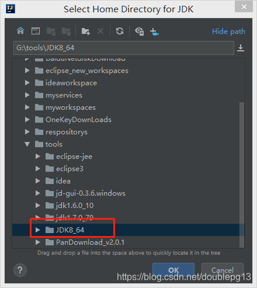The width and height of the screenshot is (257, 288).
Task: Click the folder icon beside jdk1.6.0_10
Action: pyautogui.click(x=50, y=205)
